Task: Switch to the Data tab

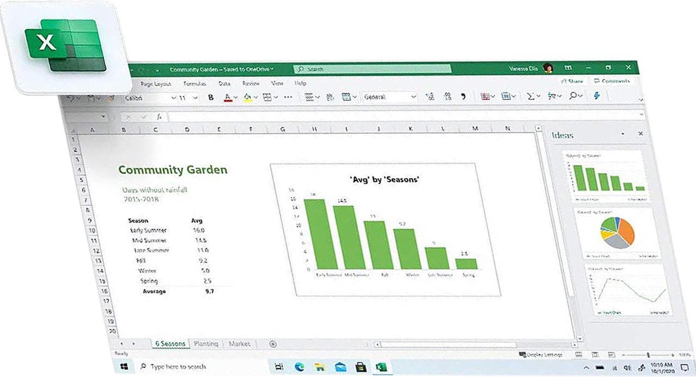Action: coord(224,84)
